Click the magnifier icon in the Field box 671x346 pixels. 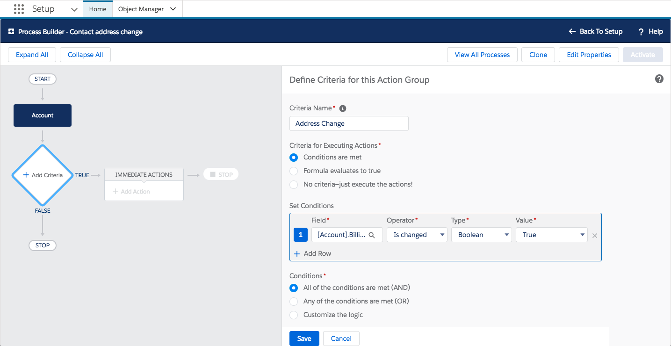click(372, 235)
